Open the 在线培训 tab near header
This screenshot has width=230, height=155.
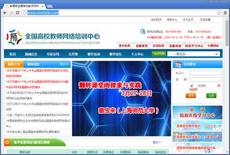tap(158, 46)
